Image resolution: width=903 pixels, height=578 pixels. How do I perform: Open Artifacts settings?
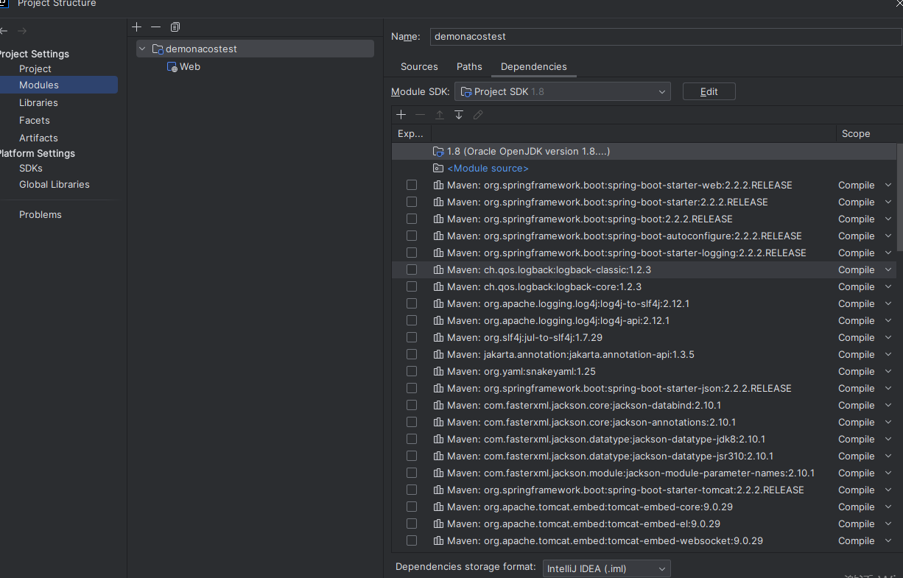tap(38, 138)
